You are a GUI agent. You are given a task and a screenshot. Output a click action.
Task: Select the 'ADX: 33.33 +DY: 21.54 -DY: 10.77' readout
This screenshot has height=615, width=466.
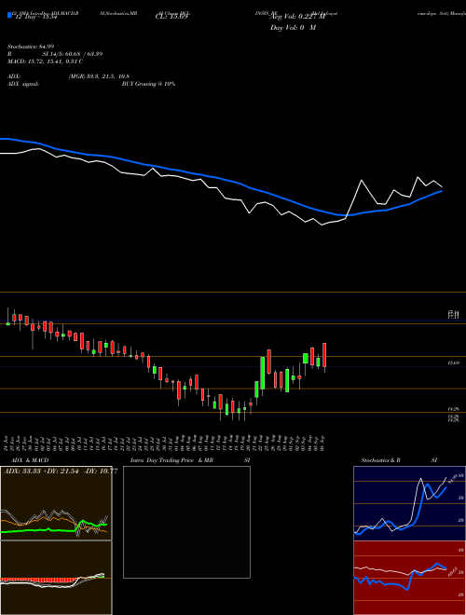[x=61, y=471]
